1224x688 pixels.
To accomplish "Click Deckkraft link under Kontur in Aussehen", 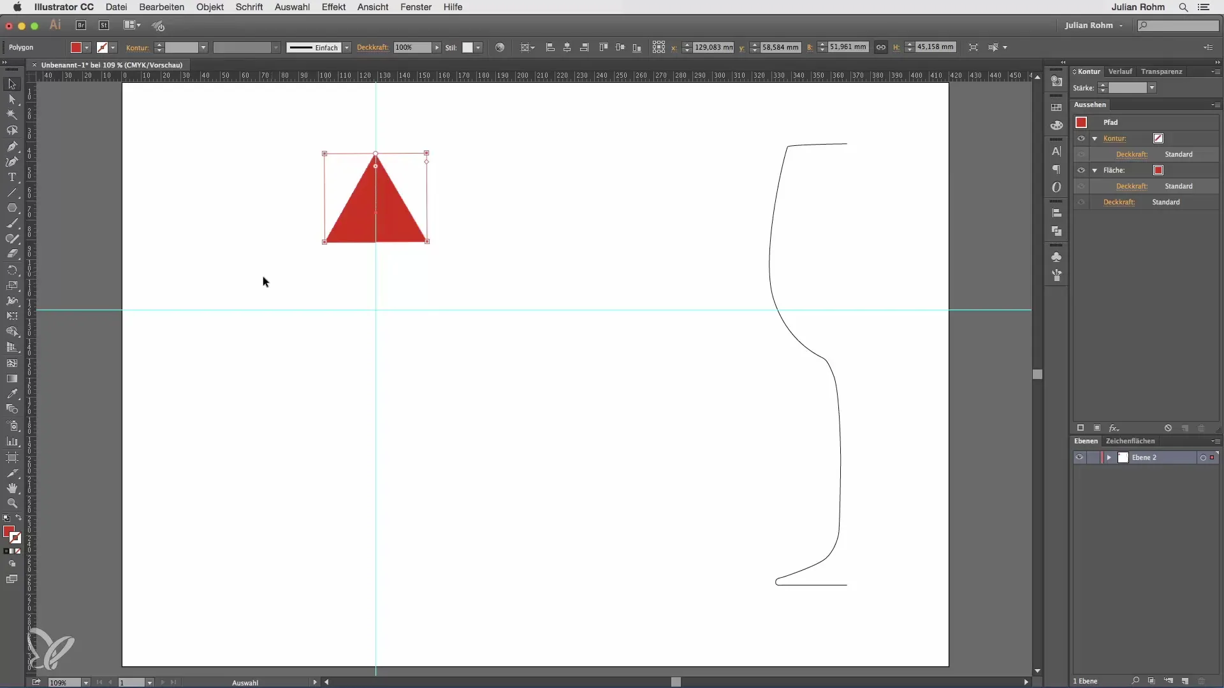I will 1132,154.
